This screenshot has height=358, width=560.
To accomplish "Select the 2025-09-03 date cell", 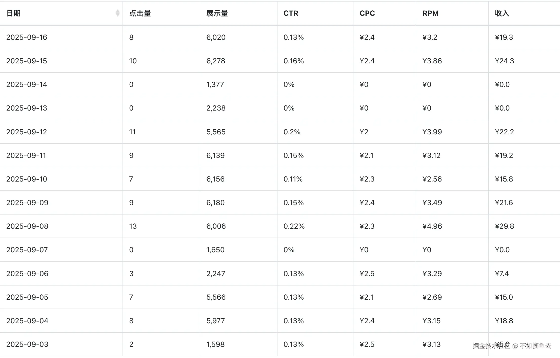I will click(x=27, y=344).
